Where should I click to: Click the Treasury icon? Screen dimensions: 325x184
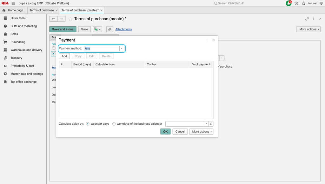pos(5,58)
